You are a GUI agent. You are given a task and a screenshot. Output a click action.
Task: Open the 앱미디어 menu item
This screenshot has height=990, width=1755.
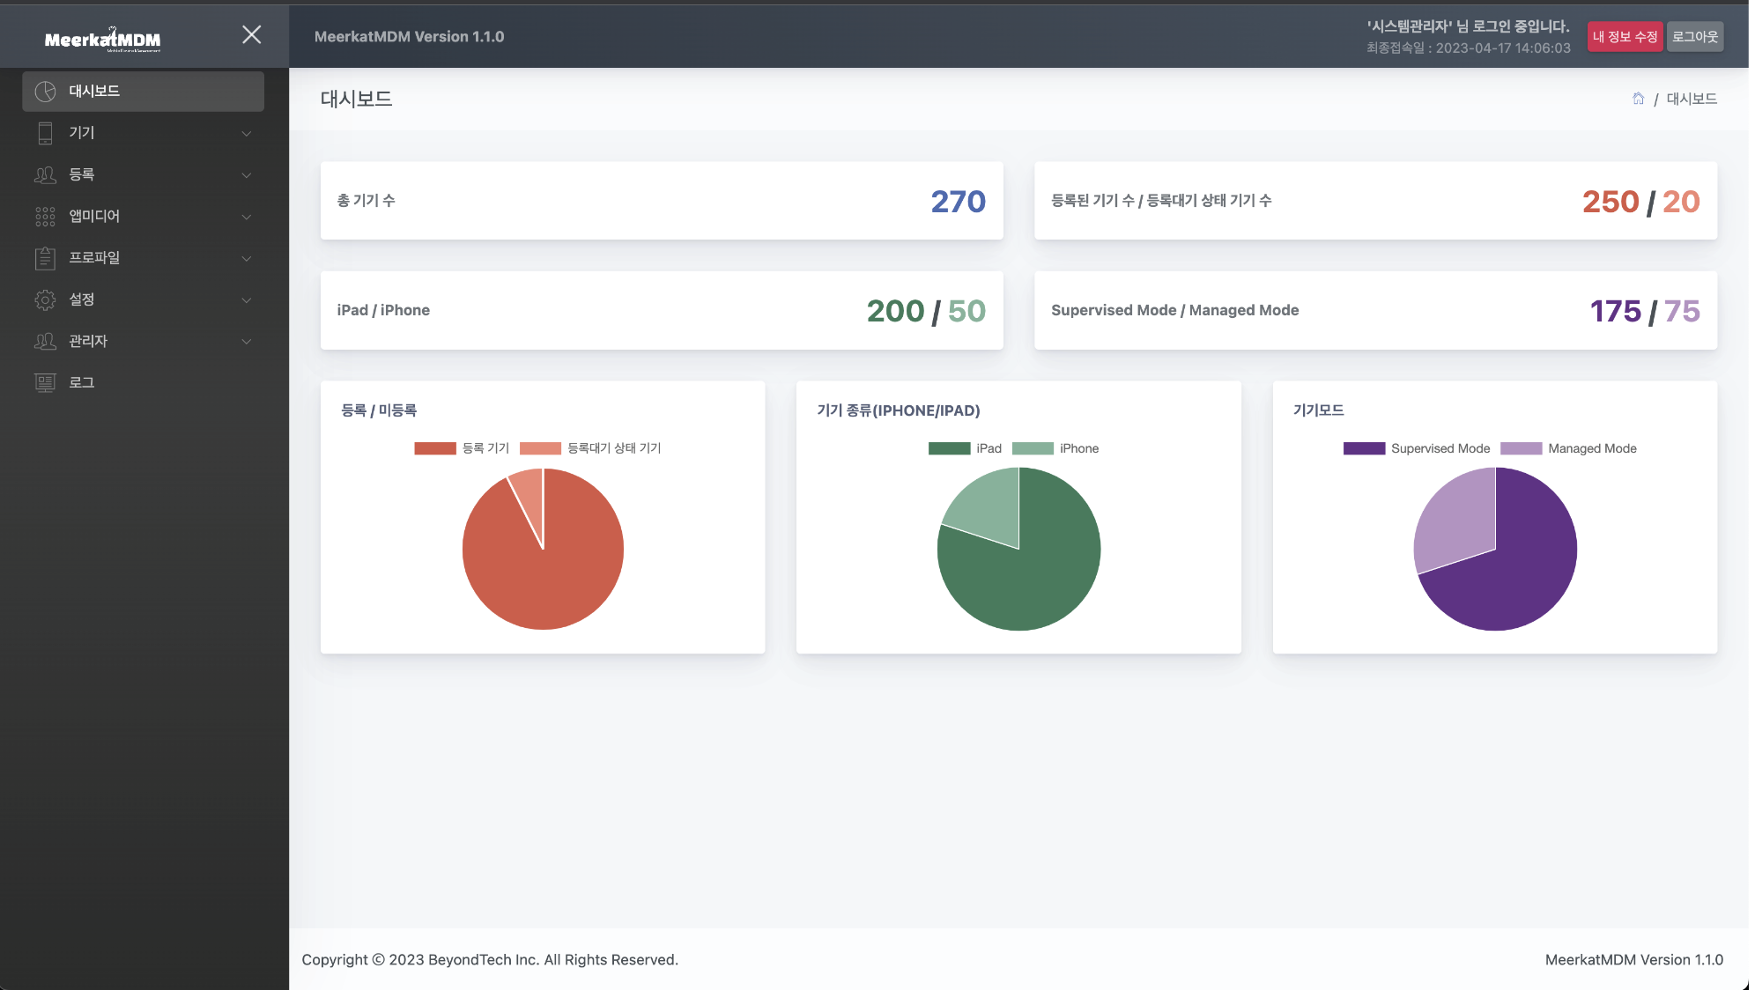[x=95, y=217]
